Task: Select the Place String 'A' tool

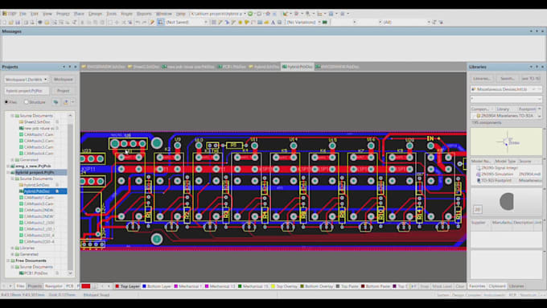Action: pos(273,23)
